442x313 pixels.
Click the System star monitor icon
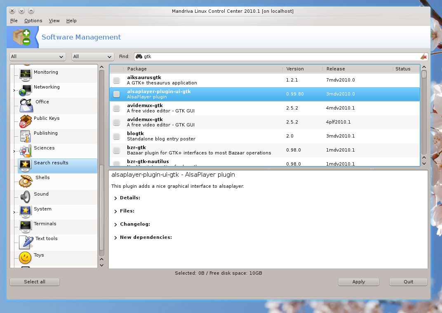pos(26,212)
